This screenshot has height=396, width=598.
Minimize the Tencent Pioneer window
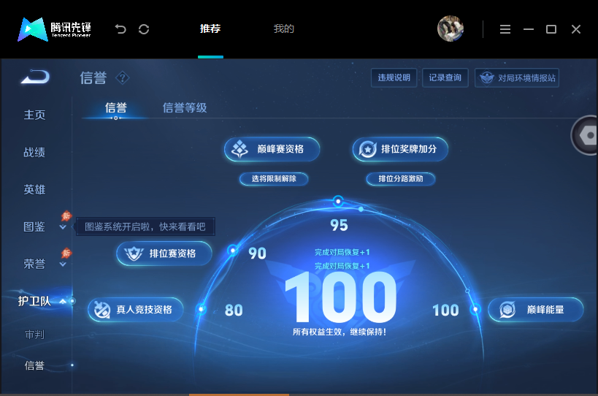click(x=528, y=29)
